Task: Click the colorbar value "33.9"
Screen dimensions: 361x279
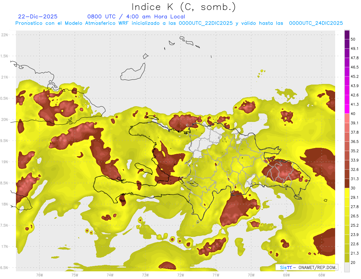Action: pos(355,160)
